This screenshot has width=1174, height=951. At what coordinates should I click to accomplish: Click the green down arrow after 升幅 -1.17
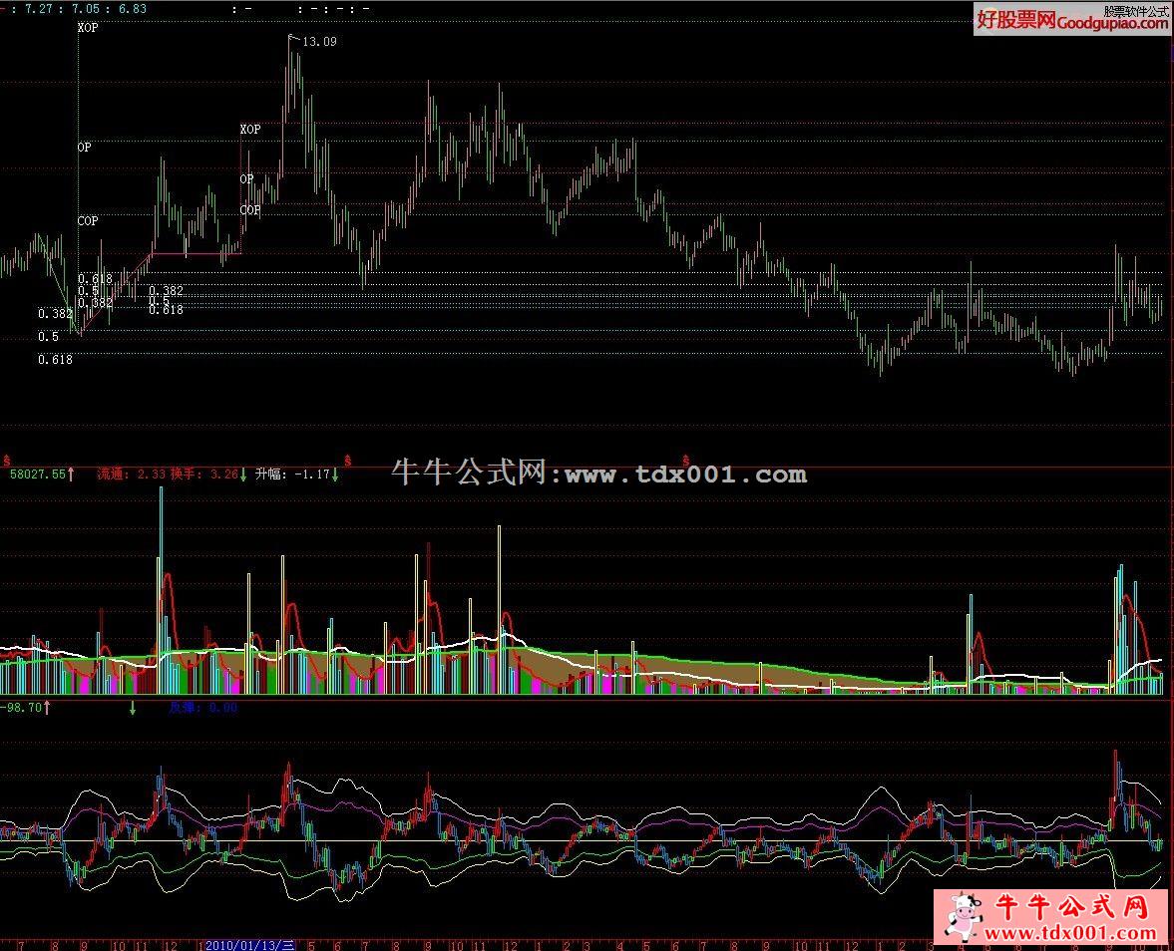tap(335, 475)
